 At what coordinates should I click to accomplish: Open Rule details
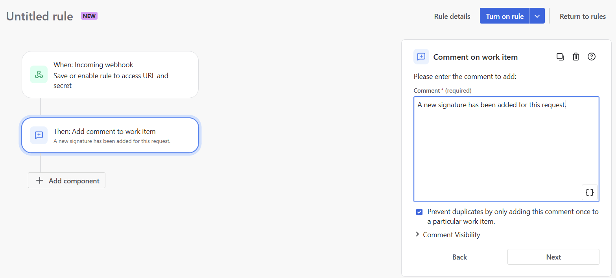452,16
